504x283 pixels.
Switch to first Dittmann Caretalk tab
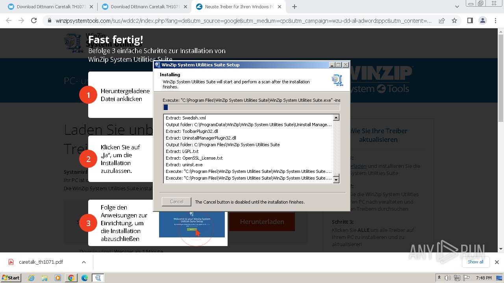50,7
